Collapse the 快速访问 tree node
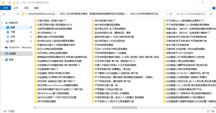This screenshot has height=113, width=216. pyautogui.click(x=2, y=23)
